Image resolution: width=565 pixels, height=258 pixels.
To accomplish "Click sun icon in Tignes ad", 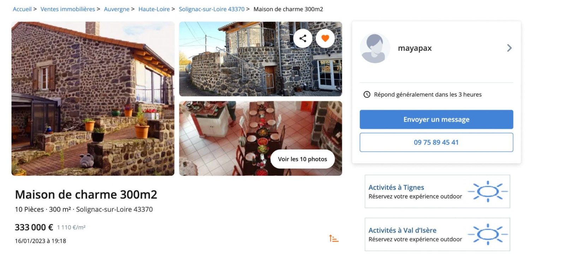I will click(488, 191).
